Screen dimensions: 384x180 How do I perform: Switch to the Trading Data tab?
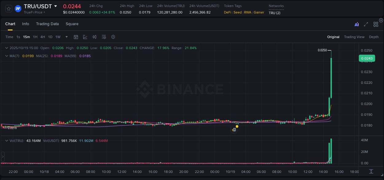47,24
